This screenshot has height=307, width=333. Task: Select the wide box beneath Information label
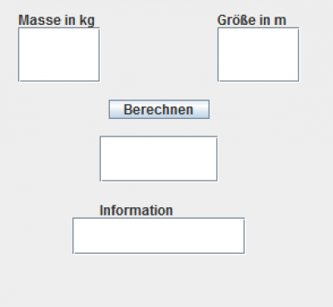point(158,235)
